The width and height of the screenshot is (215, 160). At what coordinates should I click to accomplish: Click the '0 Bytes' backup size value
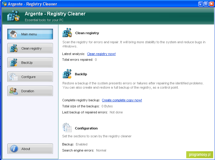[107, 106]
